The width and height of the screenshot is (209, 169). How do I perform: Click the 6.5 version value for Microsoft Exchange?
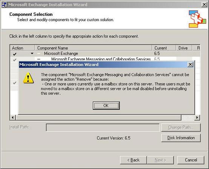[157, 54]
